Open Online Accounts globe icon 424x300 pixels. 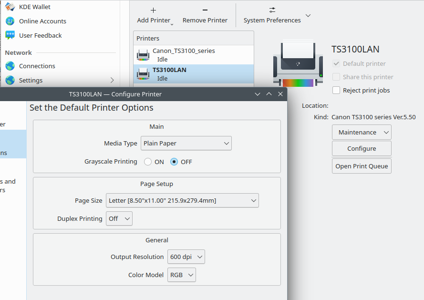coord(10,21)
